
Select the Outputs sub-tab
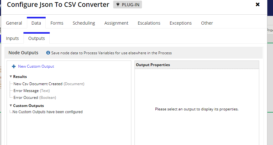click(37, 38)
